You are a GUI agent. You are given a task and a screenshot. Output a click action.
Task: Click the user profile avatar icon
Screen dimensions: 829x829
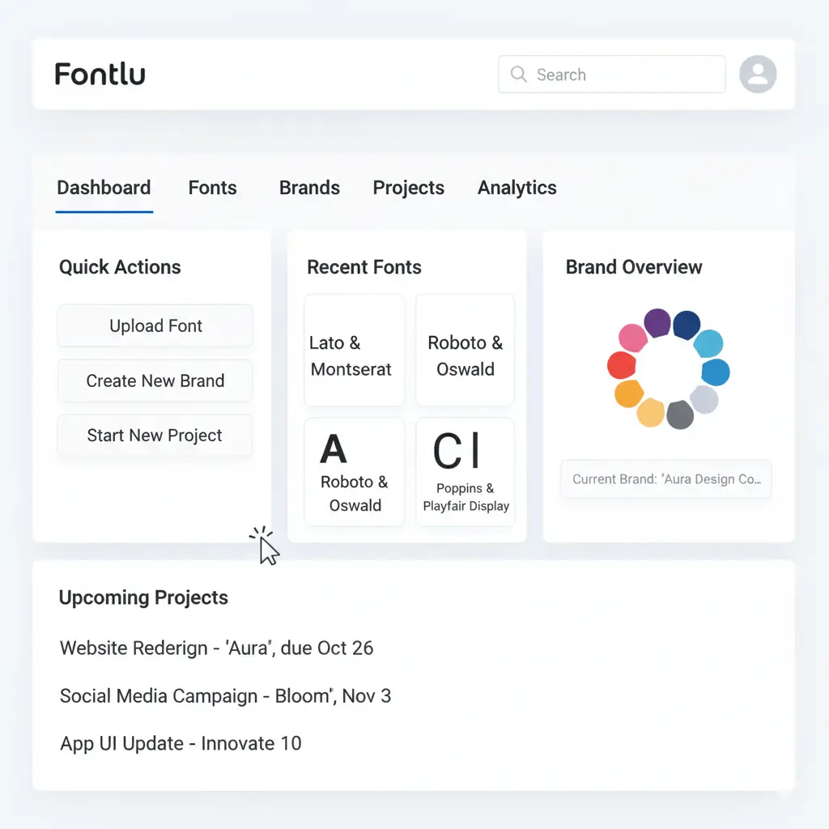point(758,74)
